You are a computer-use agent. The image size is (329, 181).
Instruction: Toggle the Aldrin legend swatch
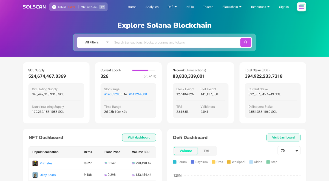click(251, 162)
